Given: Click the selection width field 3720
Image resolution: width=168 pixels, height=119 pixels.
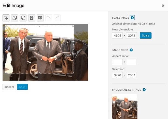Looking at the screenshot, I should (x=117, y=75).
